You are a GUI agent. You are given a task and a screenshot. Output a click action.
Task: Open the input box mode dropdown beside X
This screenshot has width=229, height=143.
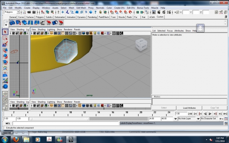coord(177,12)
